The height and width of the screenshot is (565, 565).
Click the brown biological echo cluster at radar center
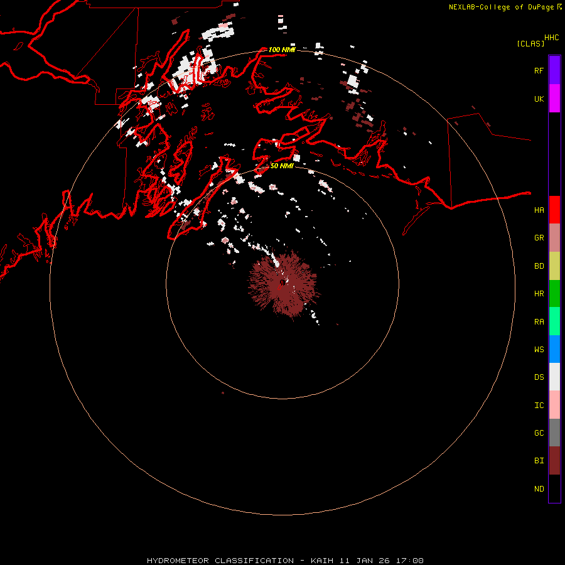tap(283, 284)
